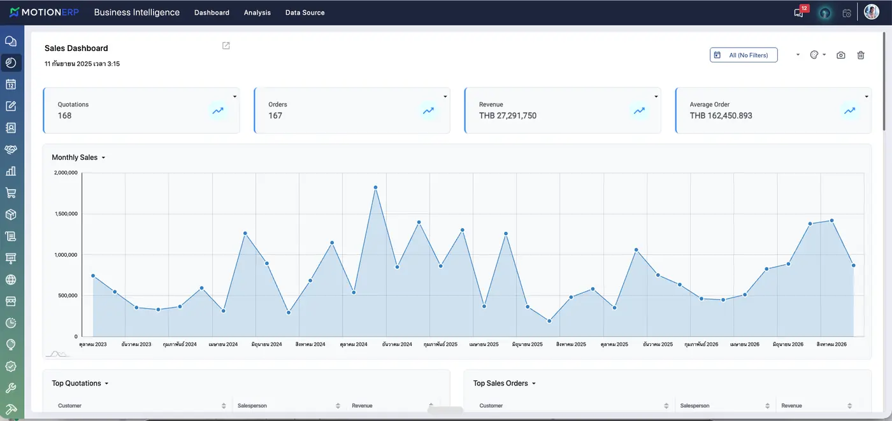The height and width of the screenshot is (421, 892).
Task: Sort Top Sales Orders by Revenue column
Action: tap(850, 406)
